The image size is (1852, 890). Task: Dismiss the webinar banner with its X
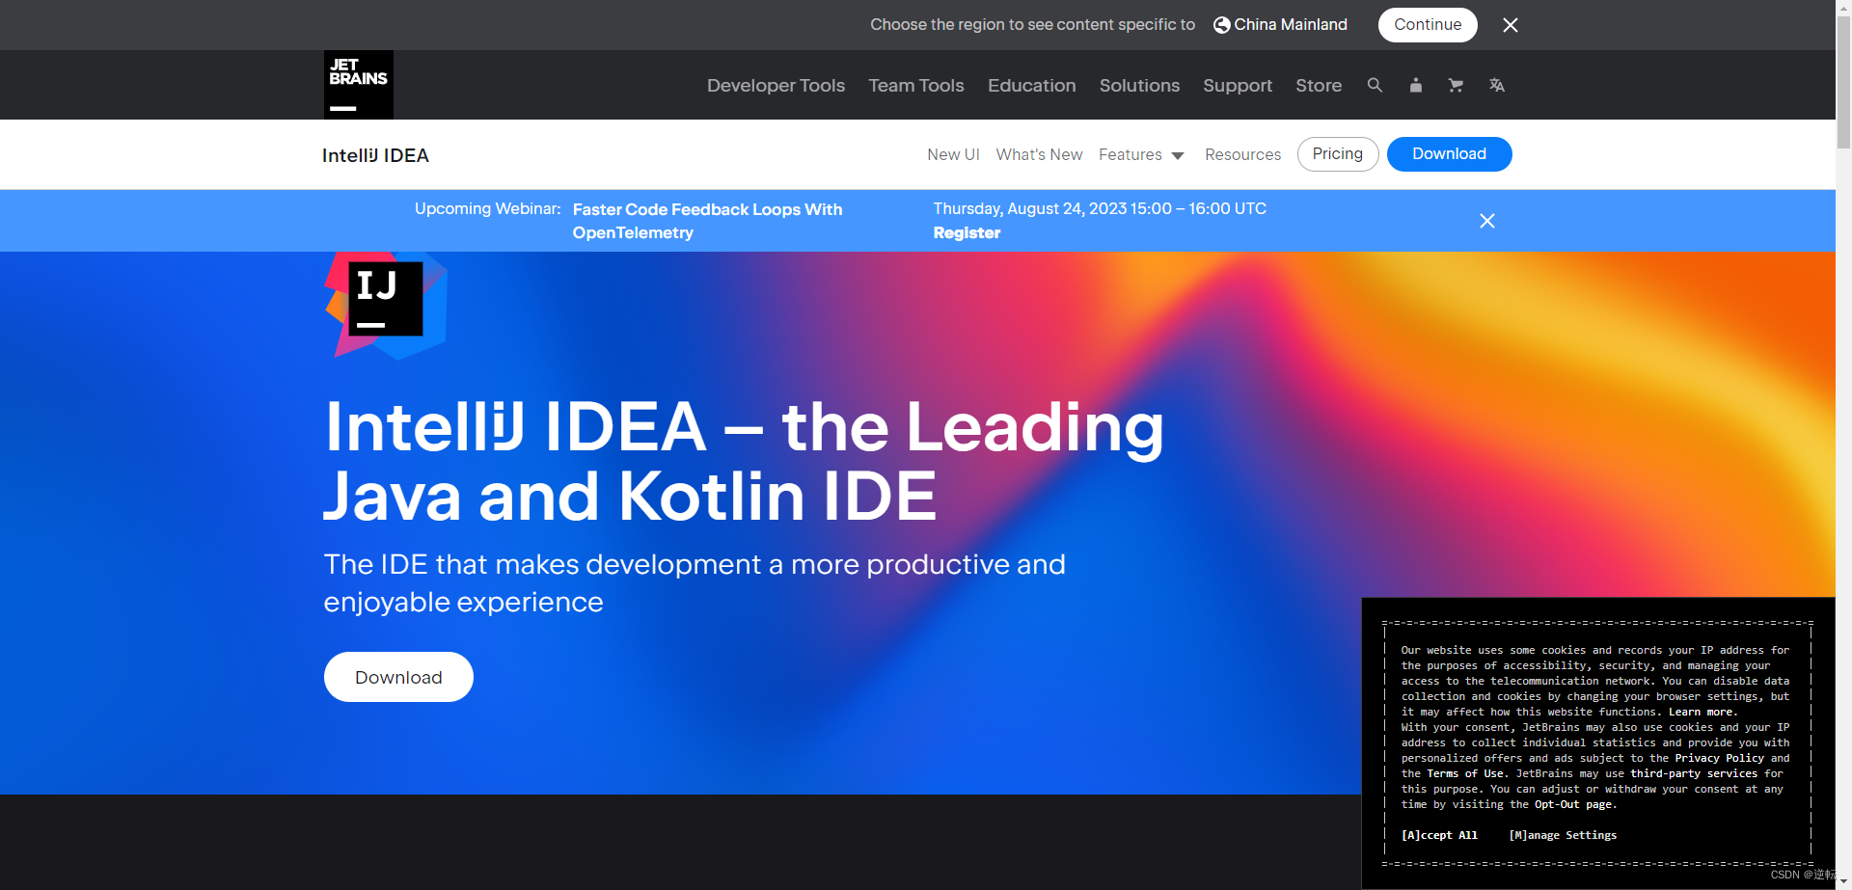(1486, 221)
